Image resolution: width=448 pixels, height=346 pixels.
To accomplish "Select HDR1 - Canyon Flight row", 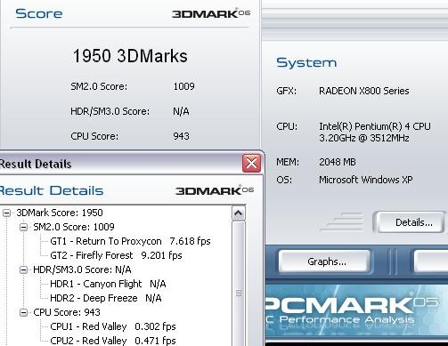I will pyautogui.click(x=108, y=284).
